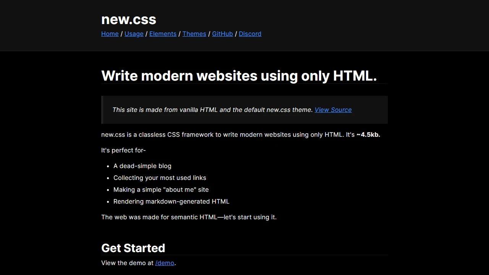This screenshot has height=275, width=489.
Task: Visit the GitHub link
Action: point(222,34)
